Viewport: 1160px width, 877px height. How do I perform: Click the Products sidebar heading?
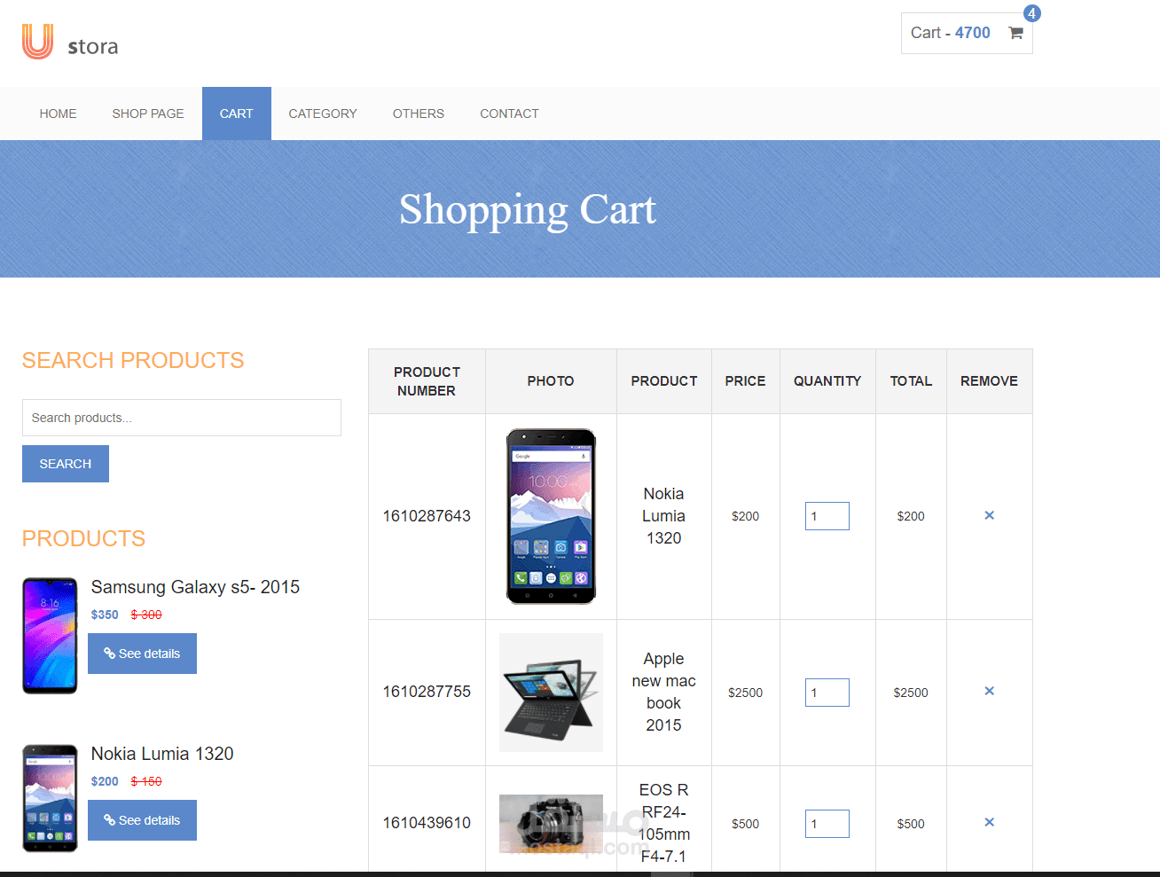coord(83,538)
